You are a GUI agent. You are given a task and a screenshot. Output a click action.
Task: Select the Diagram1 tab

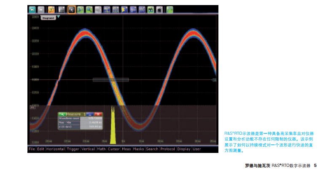[48, 18]
